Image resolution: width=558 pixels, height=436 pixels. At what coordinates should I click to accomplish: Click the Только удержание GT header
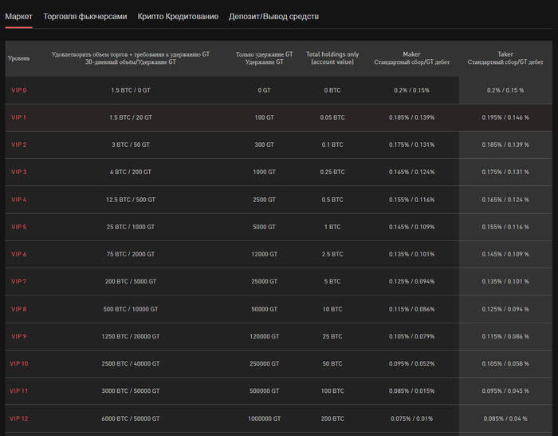pyautogui.click(x=265, y=57)
